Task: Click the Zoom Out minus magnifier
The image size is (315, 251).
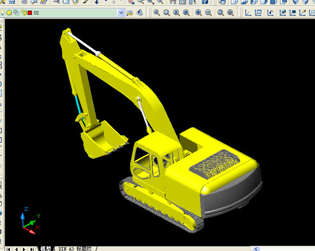Action: (x=208, y=13)
